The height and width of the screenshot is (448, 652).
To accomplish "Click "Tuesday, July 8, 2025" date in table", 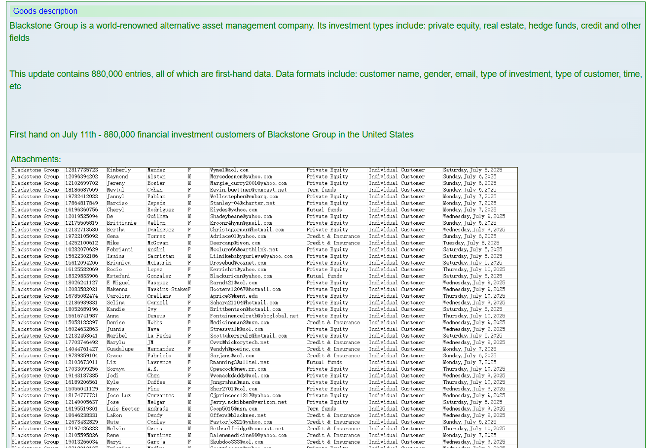I will tap(471, 243).
